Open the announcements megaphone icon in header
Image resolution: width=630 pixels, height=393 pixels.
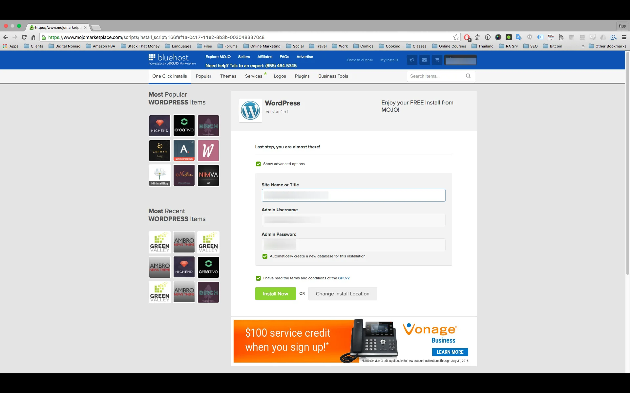pos(412,60)
